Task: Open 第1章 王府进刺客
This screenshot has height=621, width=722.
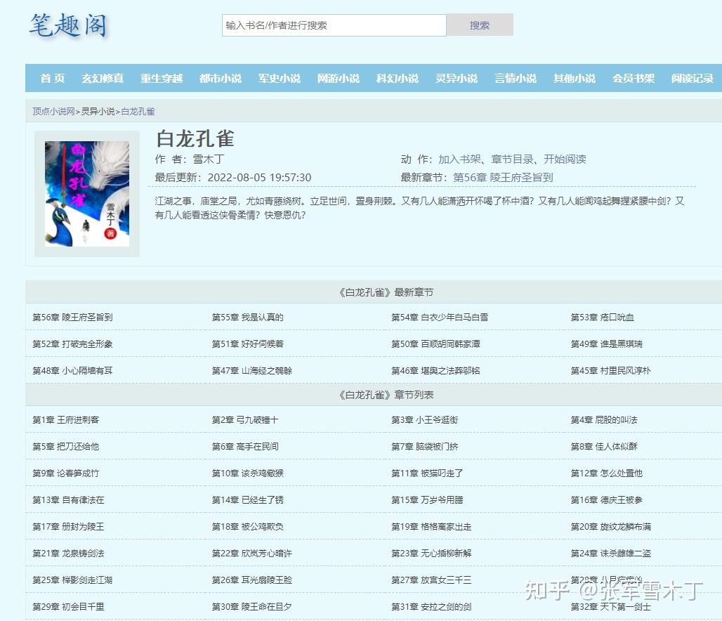Action: pos(66,420)
